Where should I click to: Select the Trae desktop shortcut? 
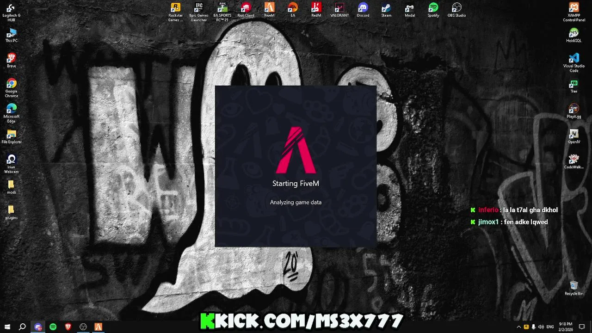573,86
